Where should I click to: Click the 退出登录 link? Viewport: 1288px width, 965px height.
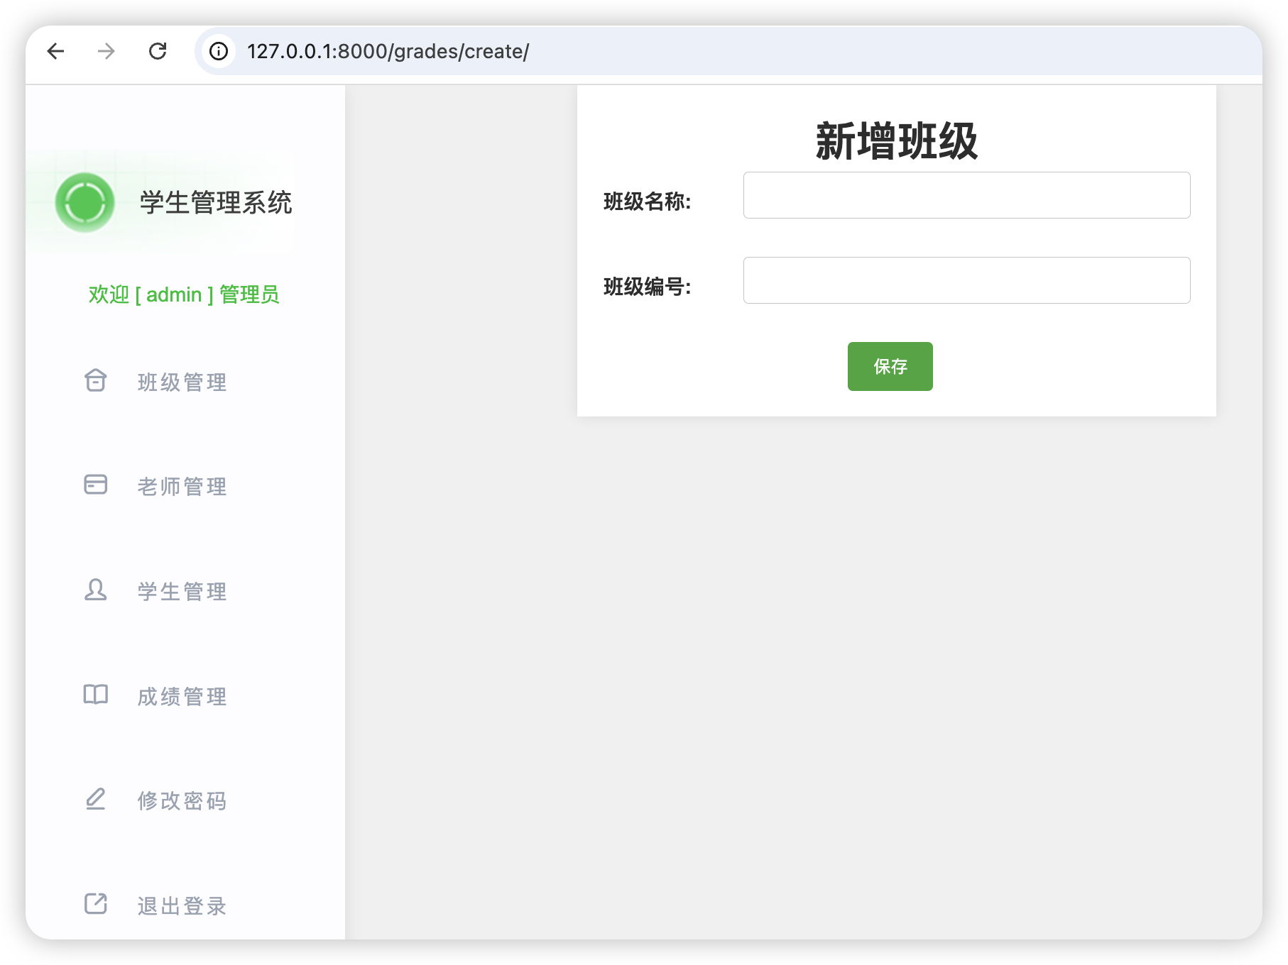pos(182,906)
